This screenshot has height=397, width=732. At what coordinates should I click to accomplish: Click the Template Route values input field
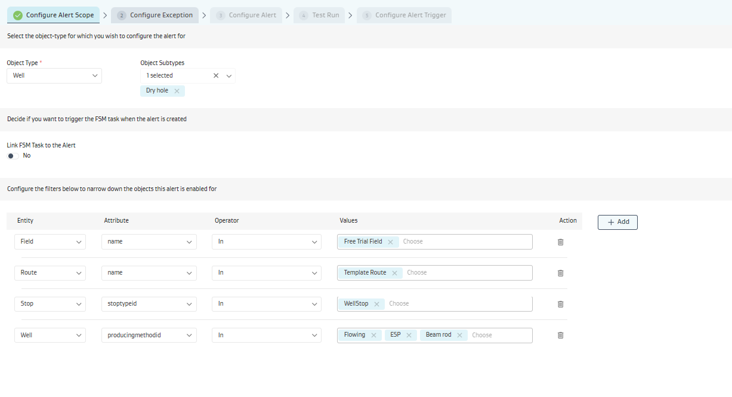(x=465, y=273)
